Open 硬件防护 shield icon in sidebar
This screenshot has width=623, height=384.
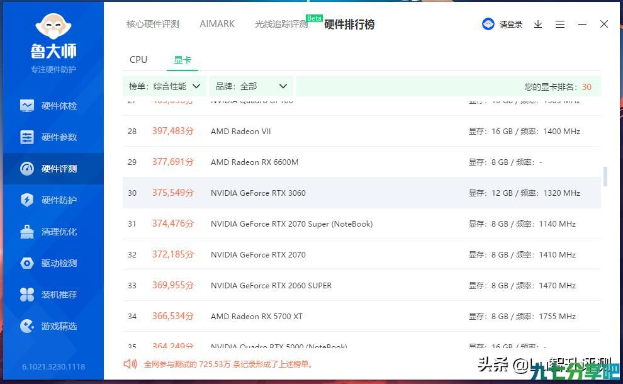[27, 200]
